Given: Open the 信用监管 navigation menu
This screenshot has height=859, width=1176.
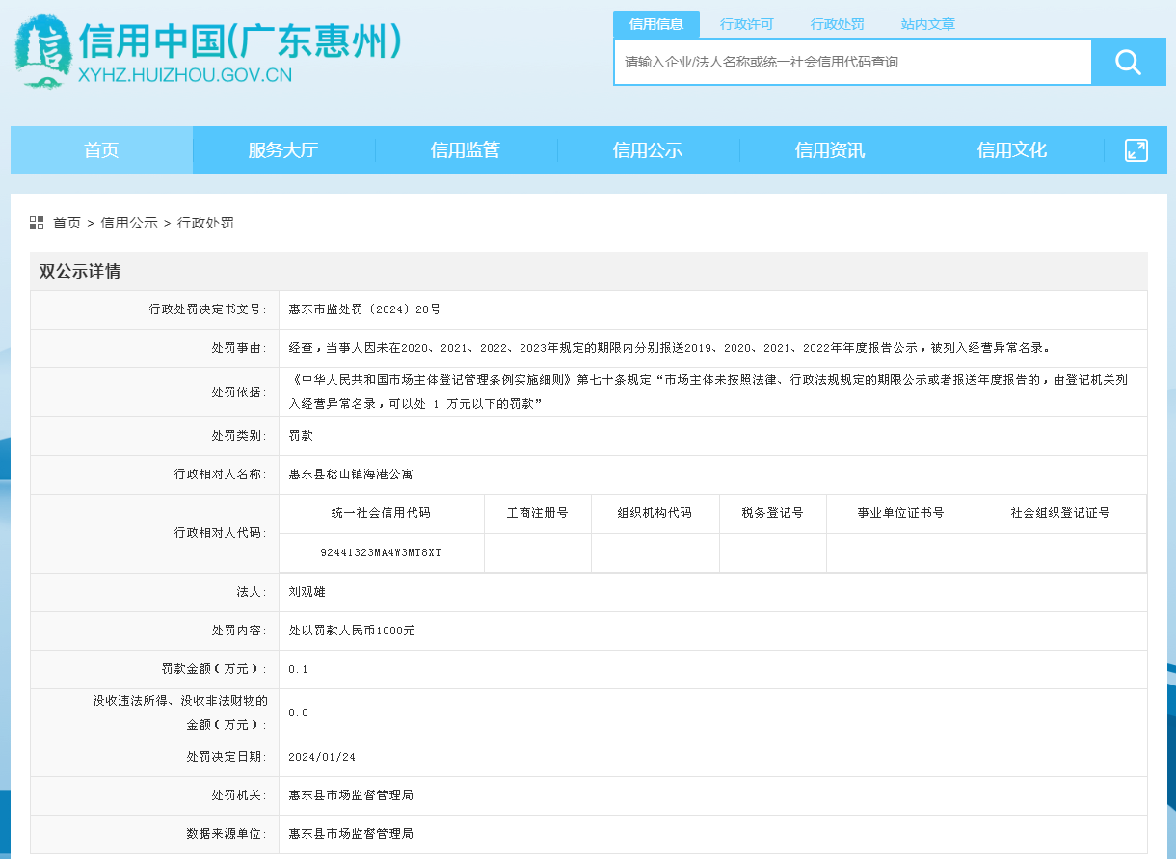Looking at the screenshot, I should pyautogui.click(x=466, y=150).
